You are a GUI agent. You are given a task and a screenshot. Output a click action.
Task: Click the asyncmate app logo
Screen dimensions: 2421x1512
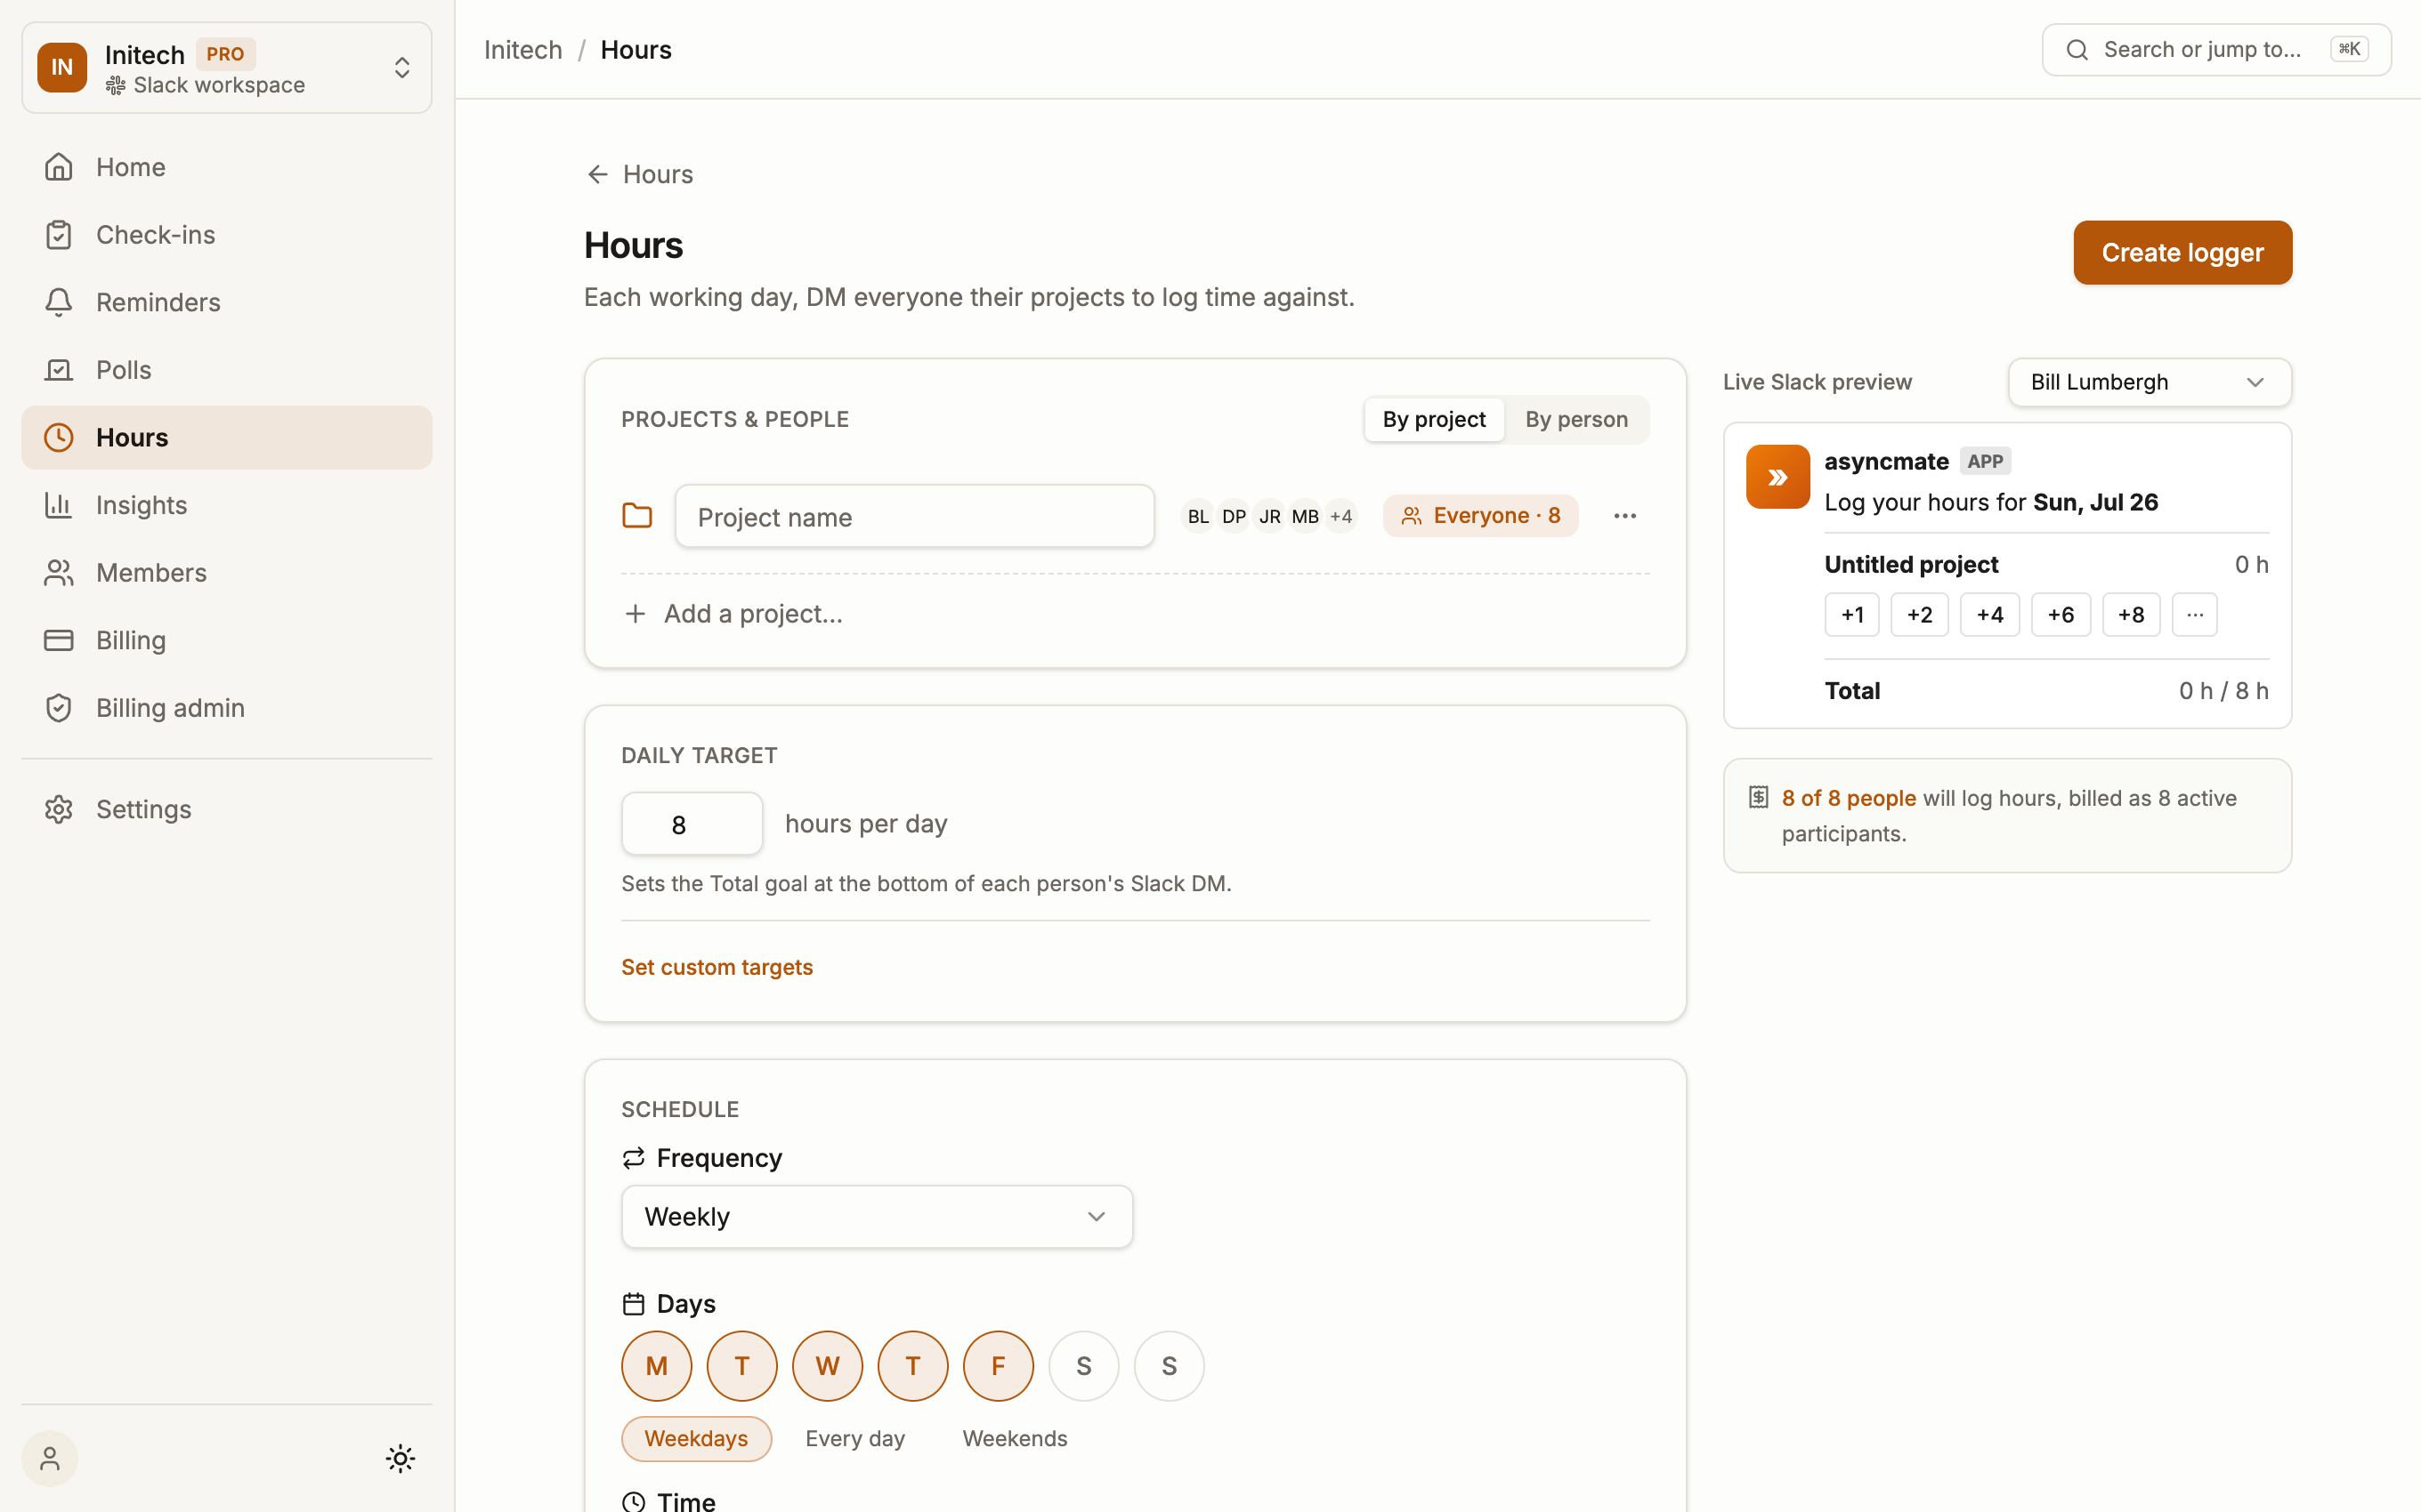click(x=1777, y=477)
